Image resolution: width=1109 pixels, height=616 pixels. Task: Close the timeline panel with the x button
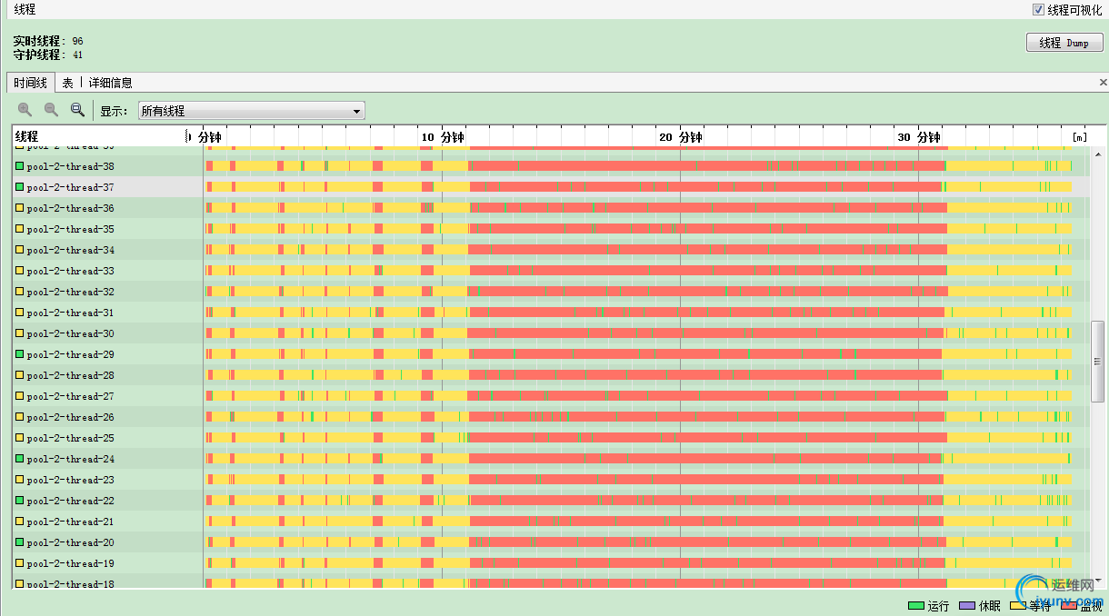click(1103, 83)
